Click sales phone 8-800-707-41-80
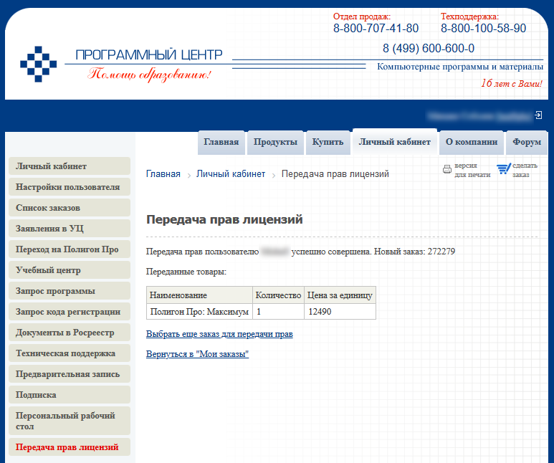The width and height of the screenshot is (554, 463). [376, 28]
